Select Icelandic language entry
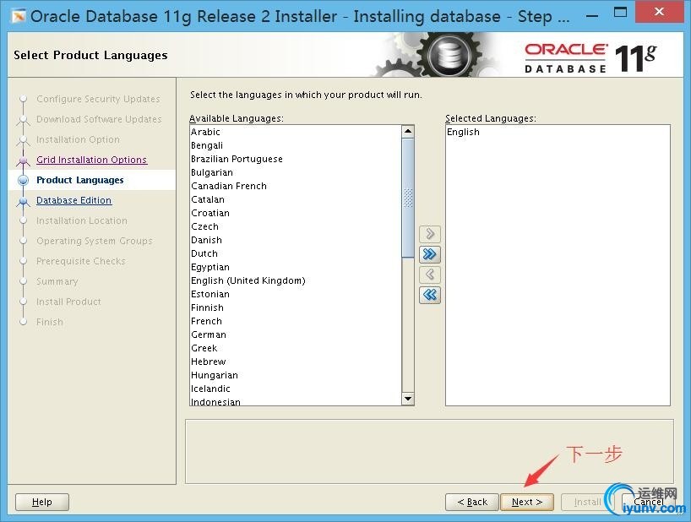The image size is (691, 522). [296, 389]
